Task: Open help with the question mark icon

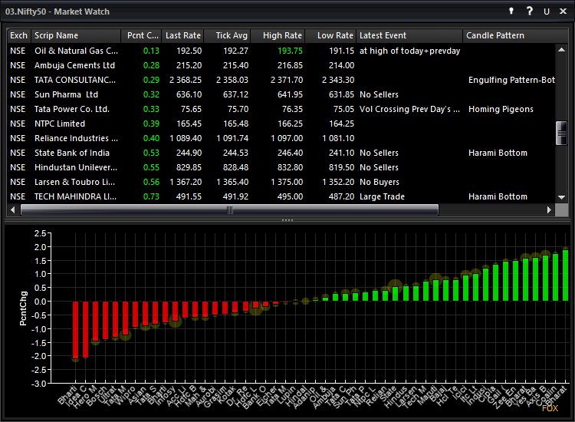Action: tap(529, 11)
